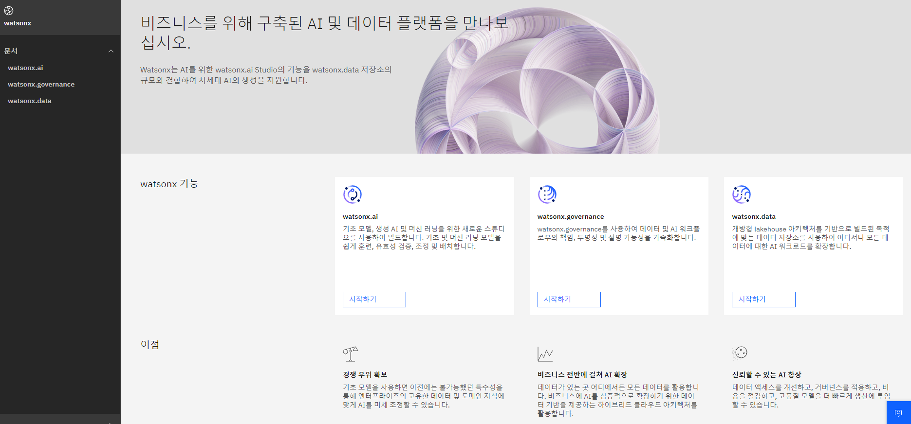Open watsonx.governance in the sidebar

pyautogui.click(x=41, y=85)
